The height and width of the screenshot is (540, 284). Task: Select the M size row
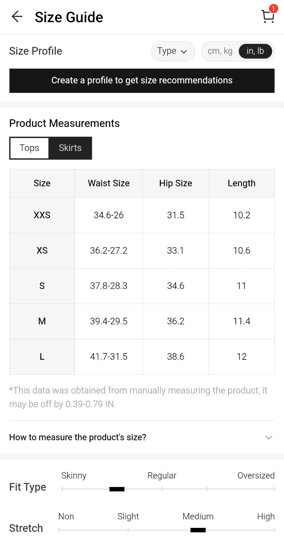coord(42,321)
